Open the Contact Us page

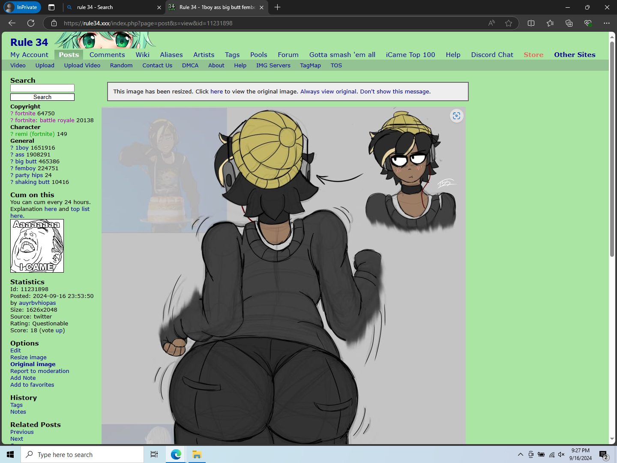(x=157, y=66)
